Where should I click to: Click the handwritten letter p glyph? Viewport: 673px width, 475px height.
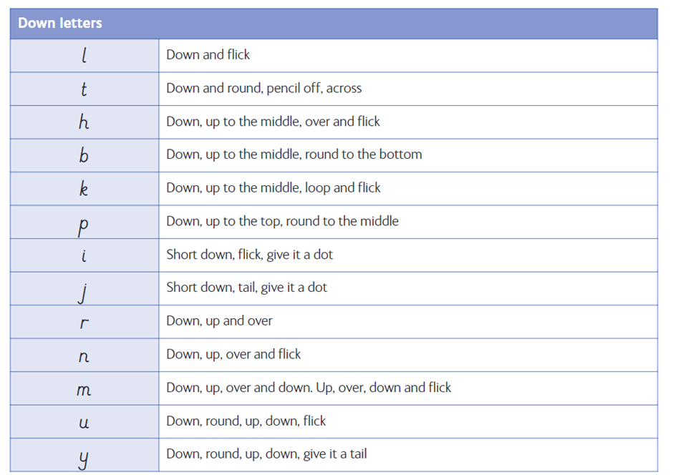tap(83, 226)
